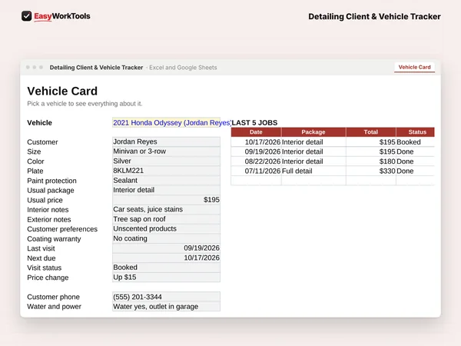Click the first gray window control dot

pos(28,68)
